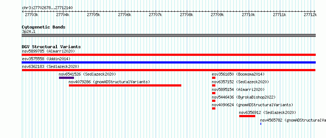Click the 27710k ruler label
326x138 pixels.
[x=249, y=15]
